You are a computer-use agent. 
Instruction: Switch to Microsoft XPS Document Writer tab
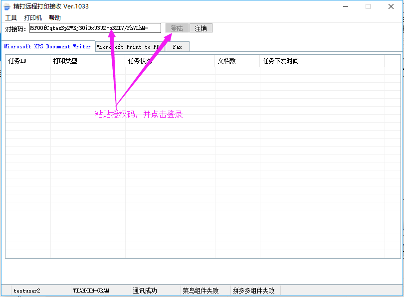pos(48,46)
